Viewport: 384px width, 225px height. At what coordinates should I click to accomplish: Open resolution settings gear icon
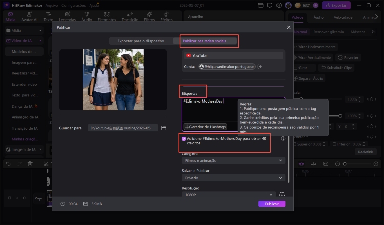point(282,195)
